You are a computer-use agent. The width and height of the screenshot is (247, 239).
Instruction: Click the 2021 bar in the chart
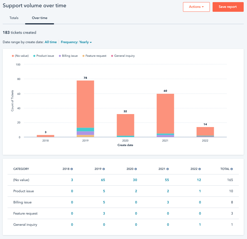[165, 115]
